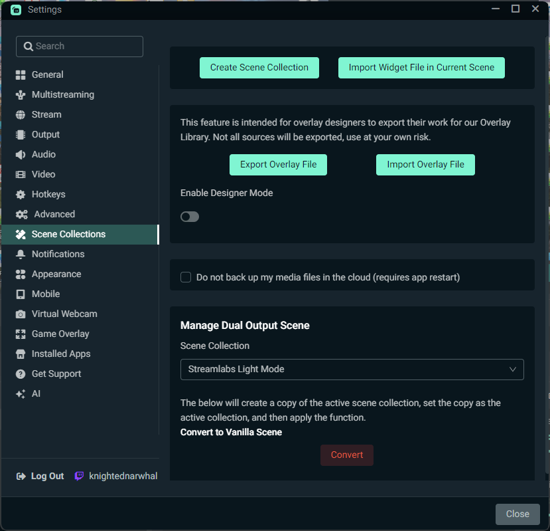The image size is (550, 531).
Task: Open the Get Support section
Action: point(21,373)
